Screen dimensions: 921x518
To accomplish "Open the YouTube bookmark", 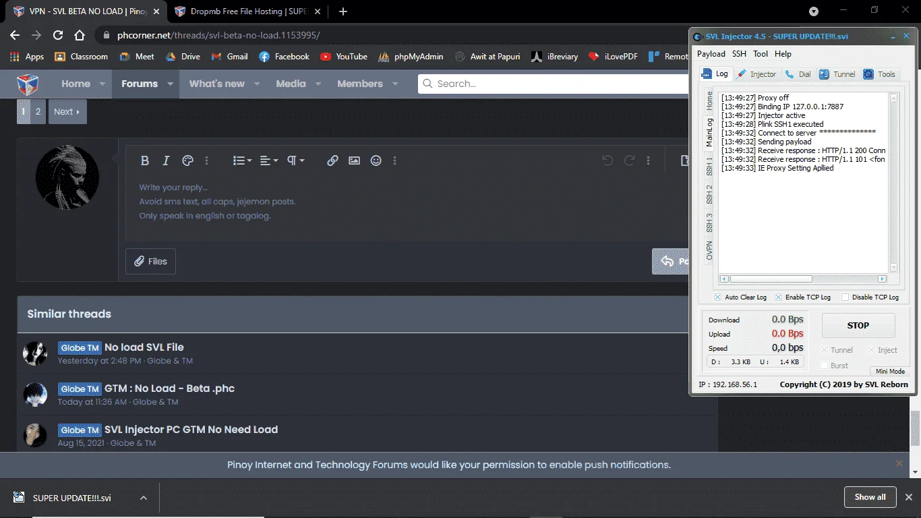I will [x=344, y=57].
